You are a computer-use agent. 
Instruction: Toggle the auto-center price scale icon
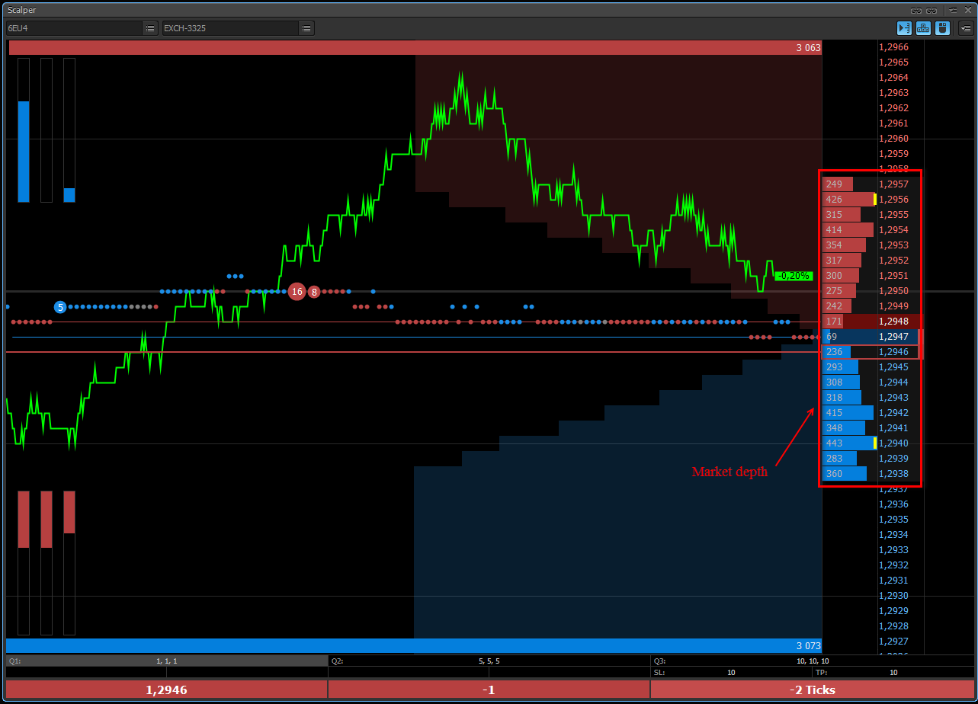point(904,28)
